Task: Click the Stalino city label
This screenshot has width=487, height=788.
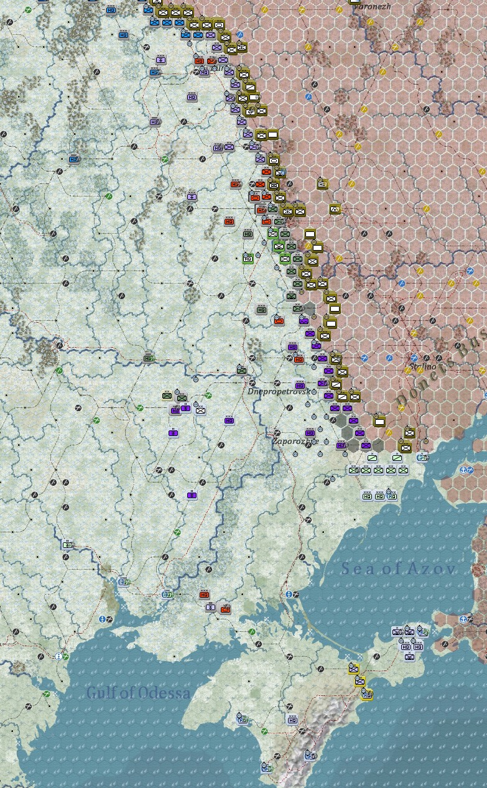Action: 423,367
